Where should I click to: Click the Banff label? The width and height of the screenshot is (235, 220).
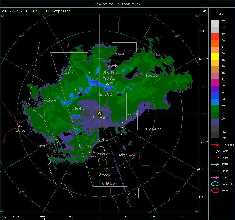tap(43, 146)
